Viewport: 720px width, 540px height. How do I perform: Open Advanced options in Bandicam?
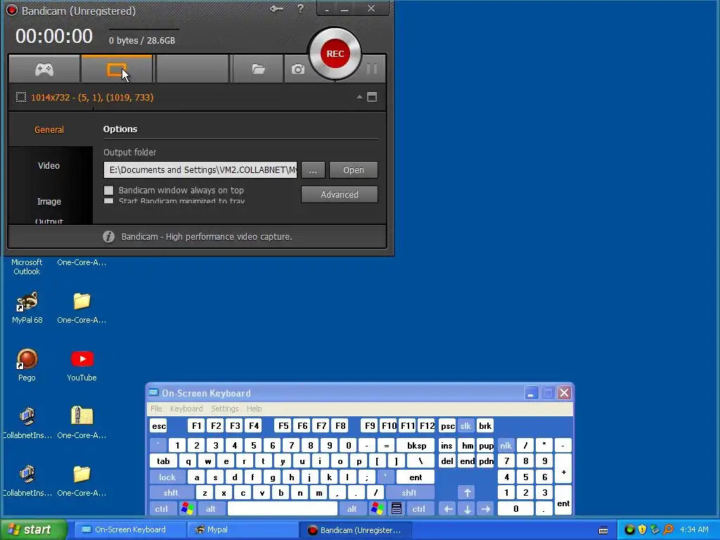coord(340,194)
